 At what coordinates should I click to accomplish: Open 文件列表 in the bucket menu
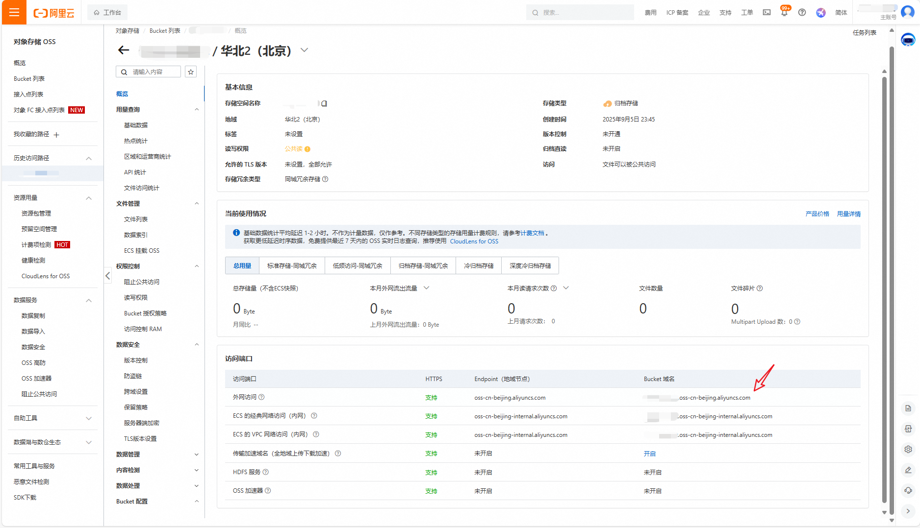tap(136, 219)
